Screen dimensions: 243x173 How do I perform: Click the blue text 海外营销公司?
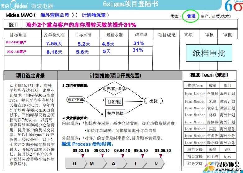pyautogui.click(x=55, y=15)
